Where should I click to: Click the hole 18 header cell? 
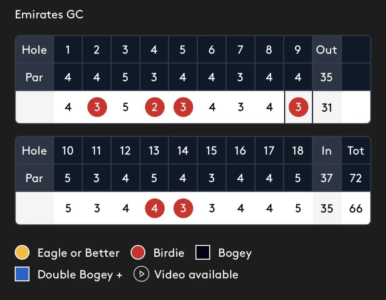298,151
